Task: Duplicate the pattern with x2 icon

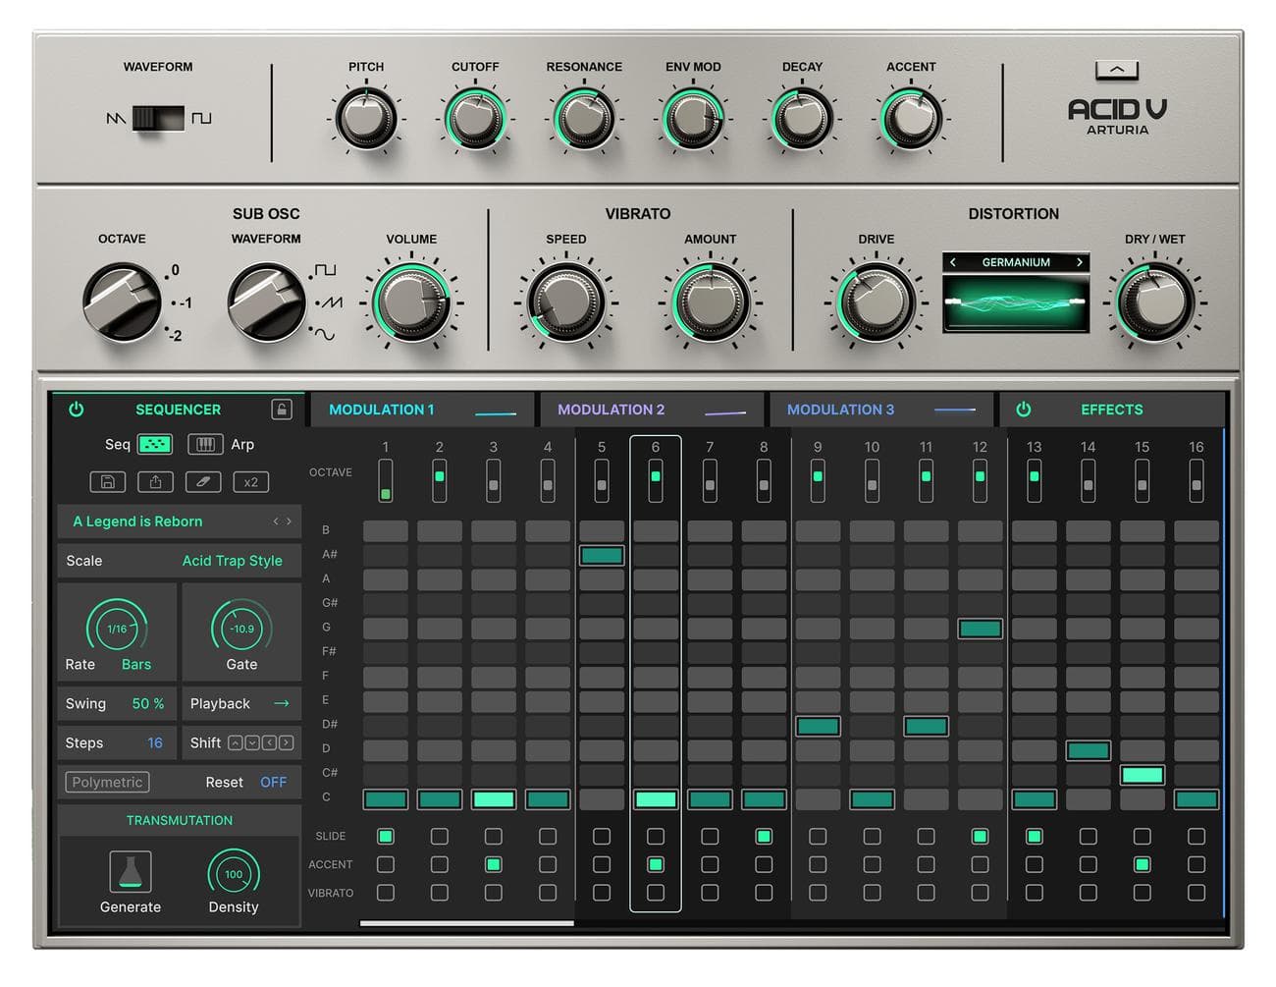Action: pos(250,481)
